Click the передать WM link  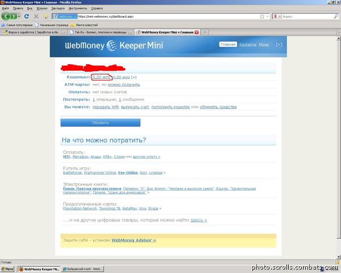click(106, 107)
